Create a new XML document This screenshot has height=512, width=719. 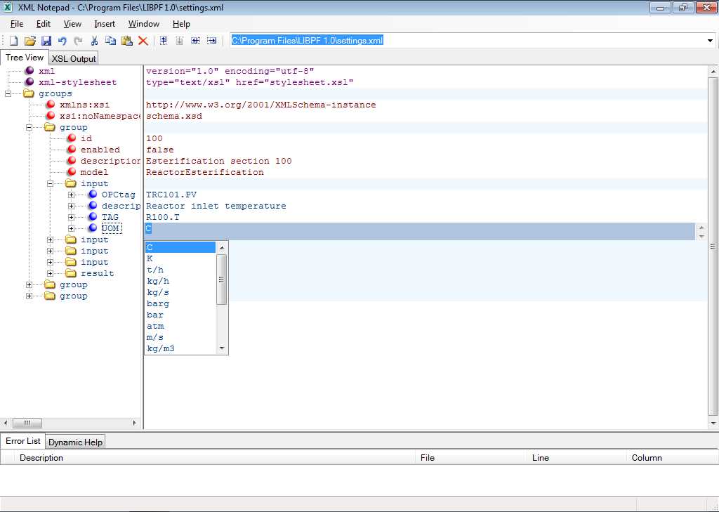point(12,40)
